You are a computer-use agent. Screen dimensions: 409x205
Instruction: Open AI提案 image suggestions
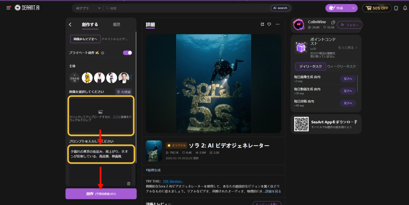pyautogui.click(x=123, y=92)
